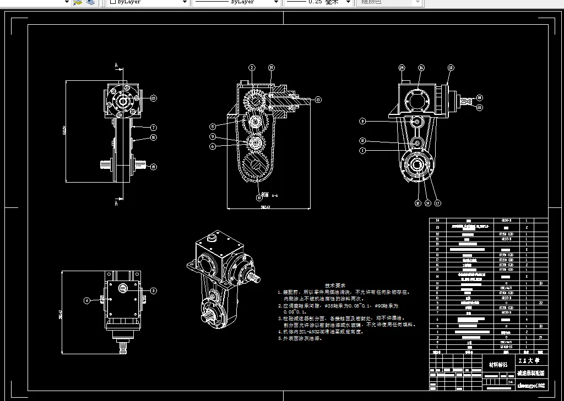Select part balloon 9 in section view

click(x=213, y=136)
